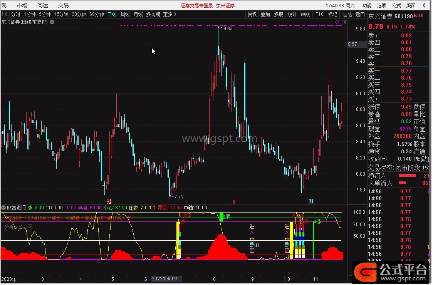Click the 统计 statistics button
This screenshot has height=285, width=433.
[292, 14]
